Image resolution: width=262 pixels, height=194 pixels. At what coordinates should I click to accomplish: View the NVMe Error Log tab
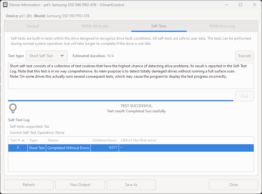point(222,26)
